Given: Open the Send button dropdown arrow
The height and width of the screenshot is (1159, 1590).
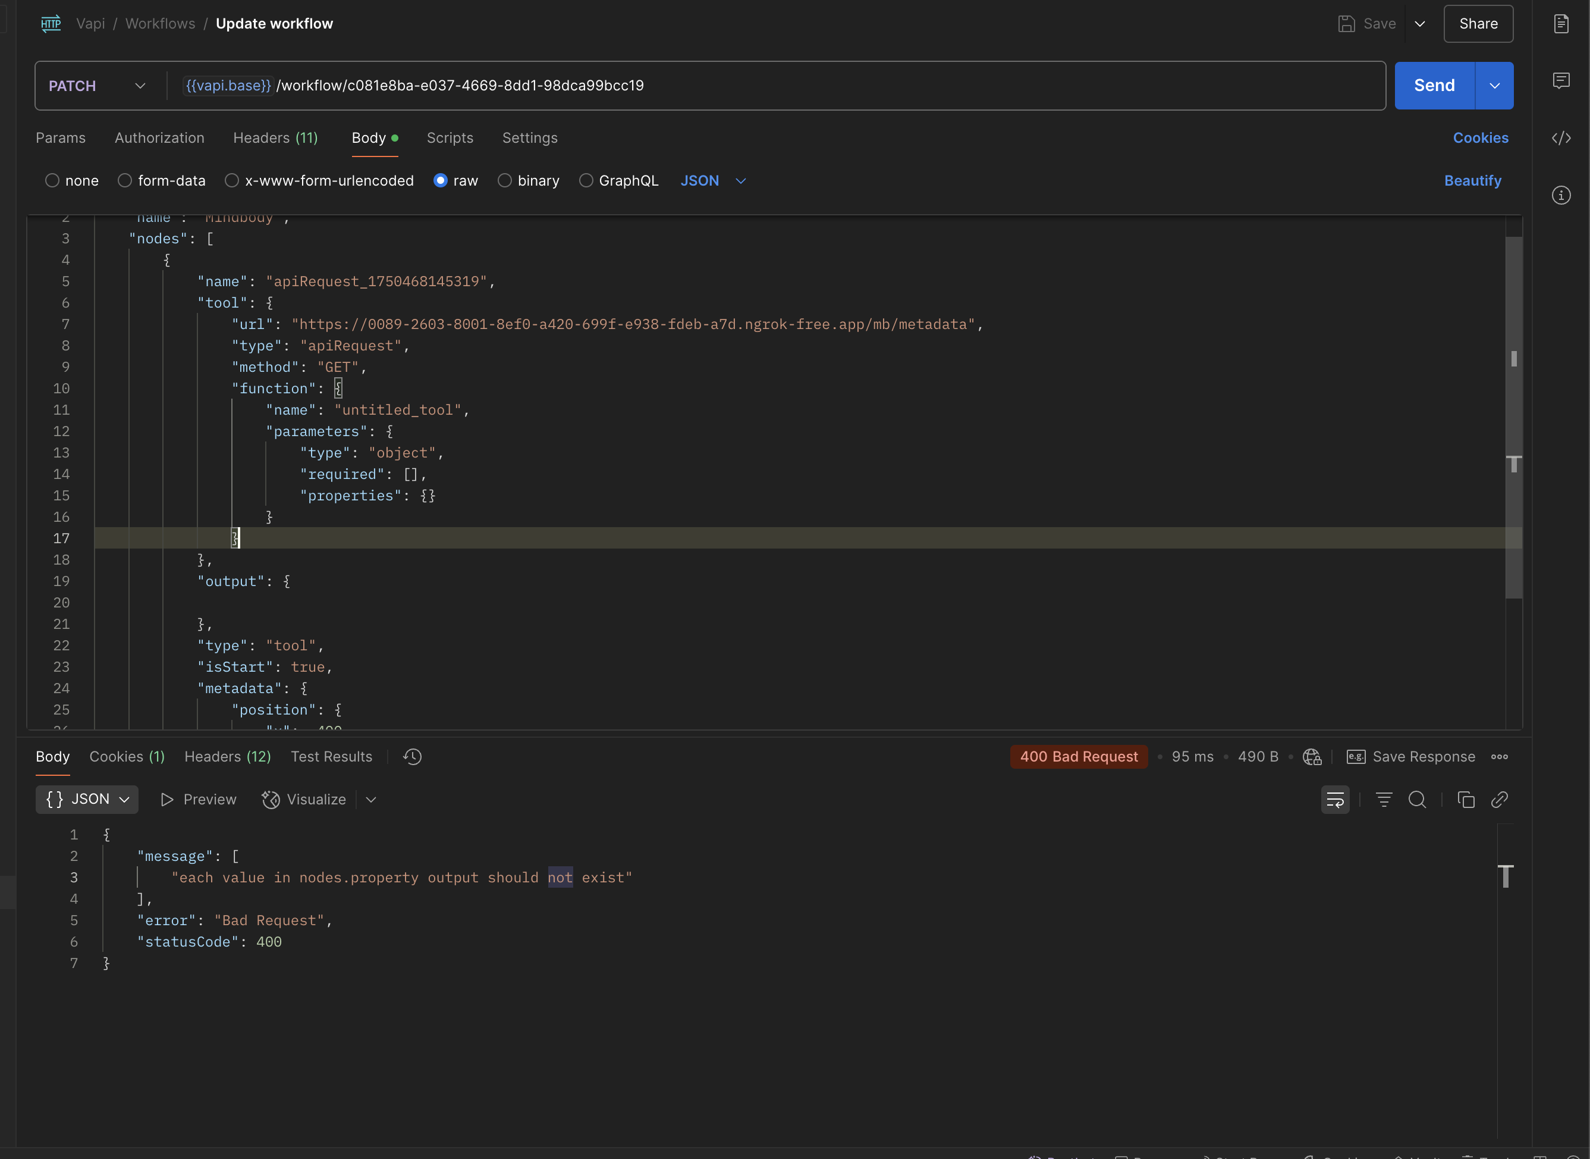Looking at the screenshot, I should pos(1495,86).
